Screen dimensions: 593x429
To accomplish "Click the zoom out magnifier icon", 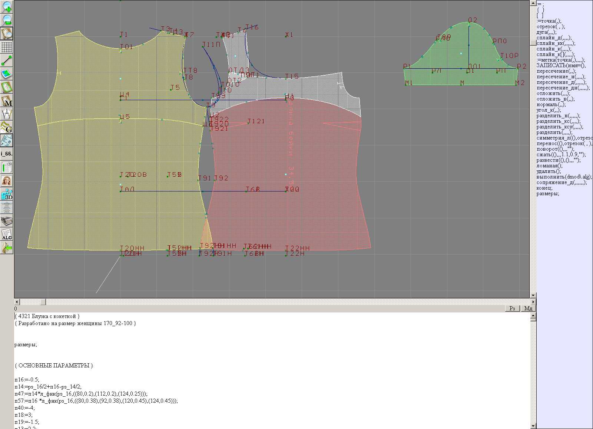I will click(x=7, y=20).
